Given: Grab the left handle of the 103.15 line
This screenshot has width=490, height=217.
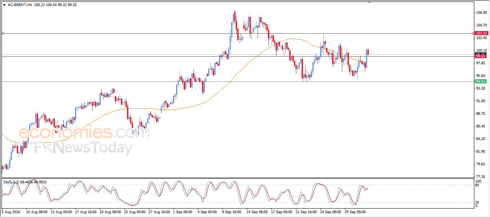Looking at the screenshot, I should click(x=3, y=34).
